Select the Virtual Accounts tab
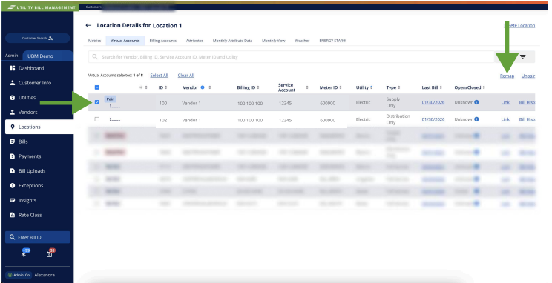The image size is (552, 283). (125, 41)
